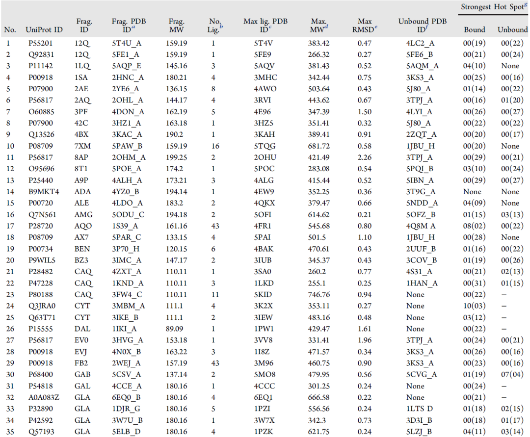This screenshot has height=437, width=530.
Task: Click UniProt ID 'P55201' in row 1
Action: pyautogui.click(x=41, y=43)
